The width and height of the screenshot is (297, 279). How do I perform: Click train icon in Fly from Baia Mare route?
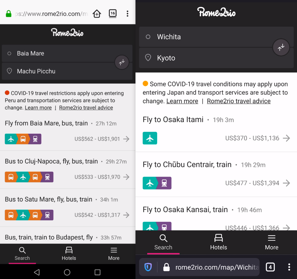[x=35, y=139]
